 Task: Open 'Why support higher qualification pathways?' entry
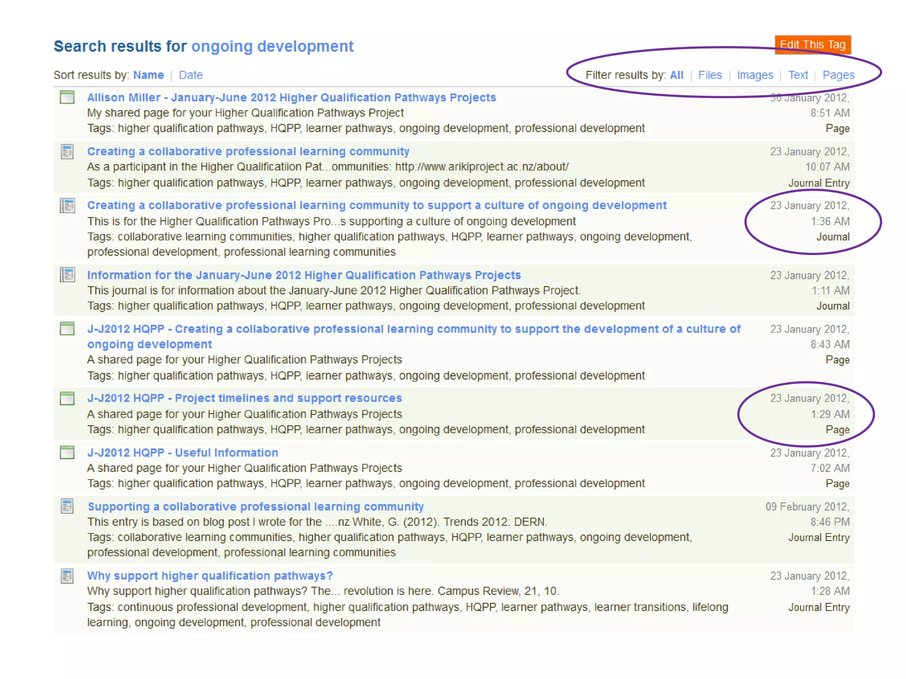[x=210, y=576]
